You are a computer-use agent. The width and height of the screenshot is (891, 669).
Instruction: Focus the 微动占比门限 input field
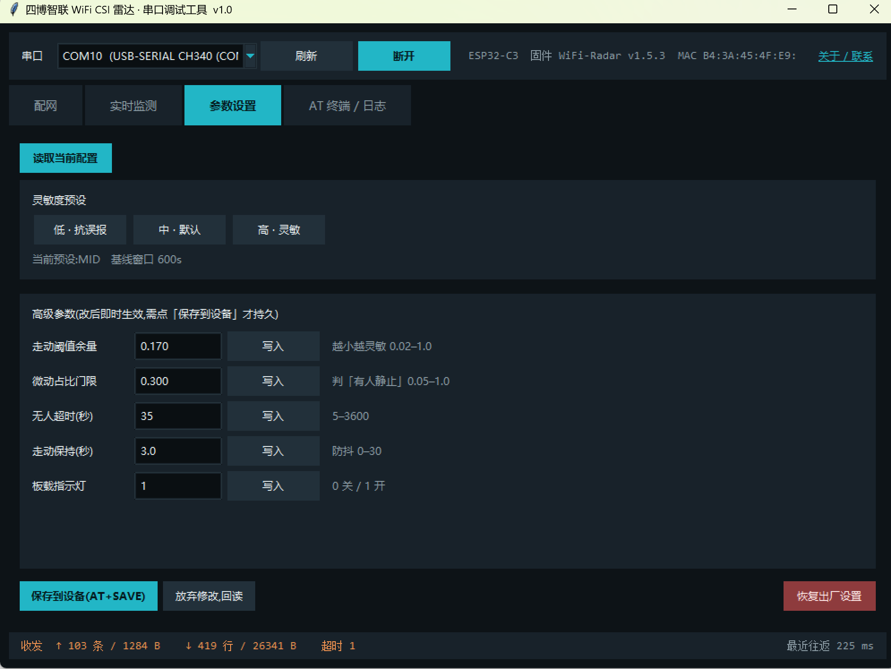click(x=178, y=381)
